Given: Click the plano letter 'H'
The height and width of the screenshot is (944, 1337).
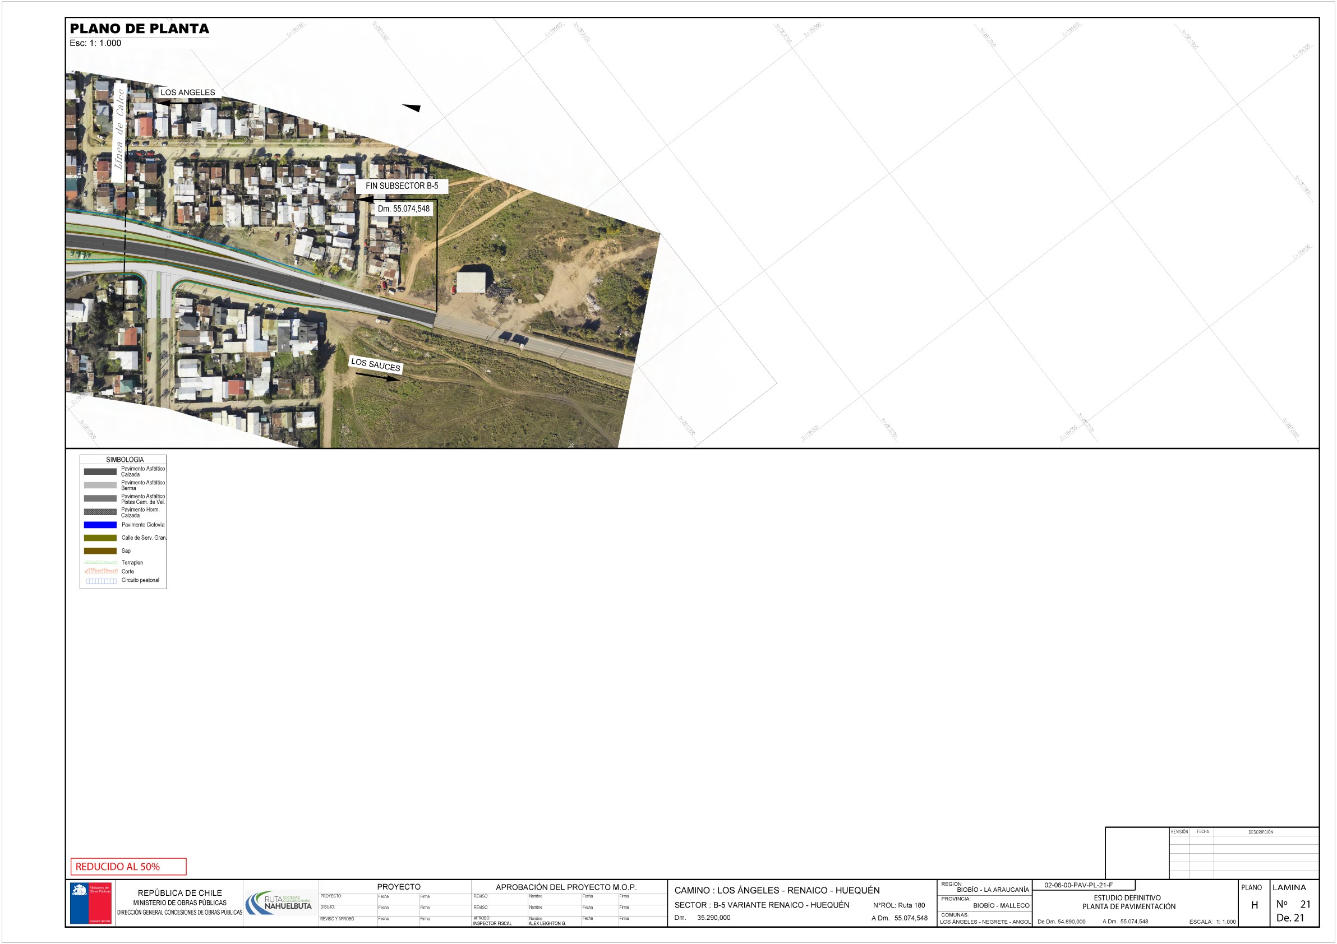Looking at the screenshot, I should 1255,904.
